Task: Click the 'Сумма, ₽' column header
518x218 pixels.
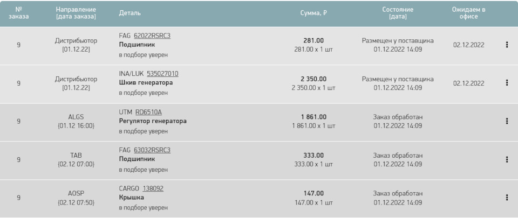Action: (x=313, y=13)
